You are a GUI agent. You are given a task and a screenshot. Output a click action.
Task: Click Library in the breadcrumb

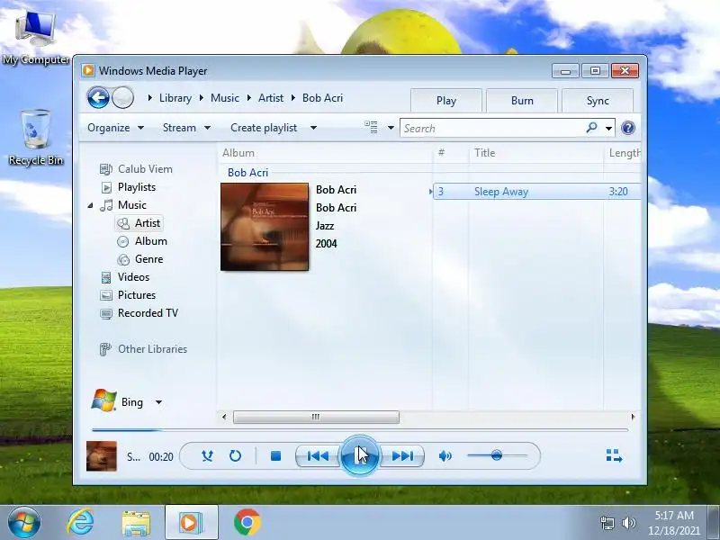[x=175, y=98]
